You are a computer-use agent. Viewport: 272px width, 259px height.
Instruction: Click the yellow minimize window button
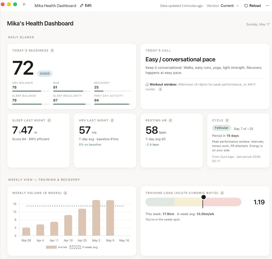pos(9,4)
